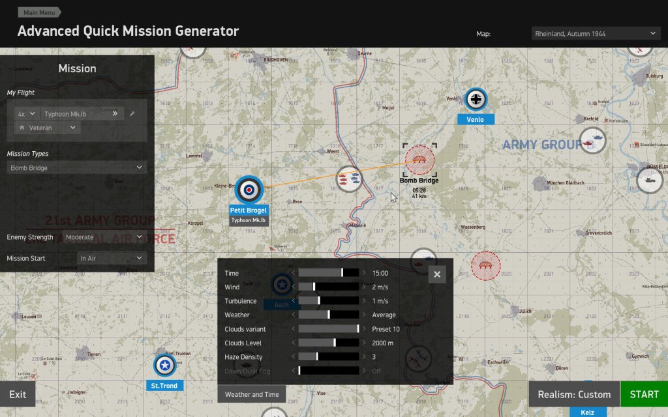
Task: Open the Realism: Custom settings button
Action: (574, 394)
